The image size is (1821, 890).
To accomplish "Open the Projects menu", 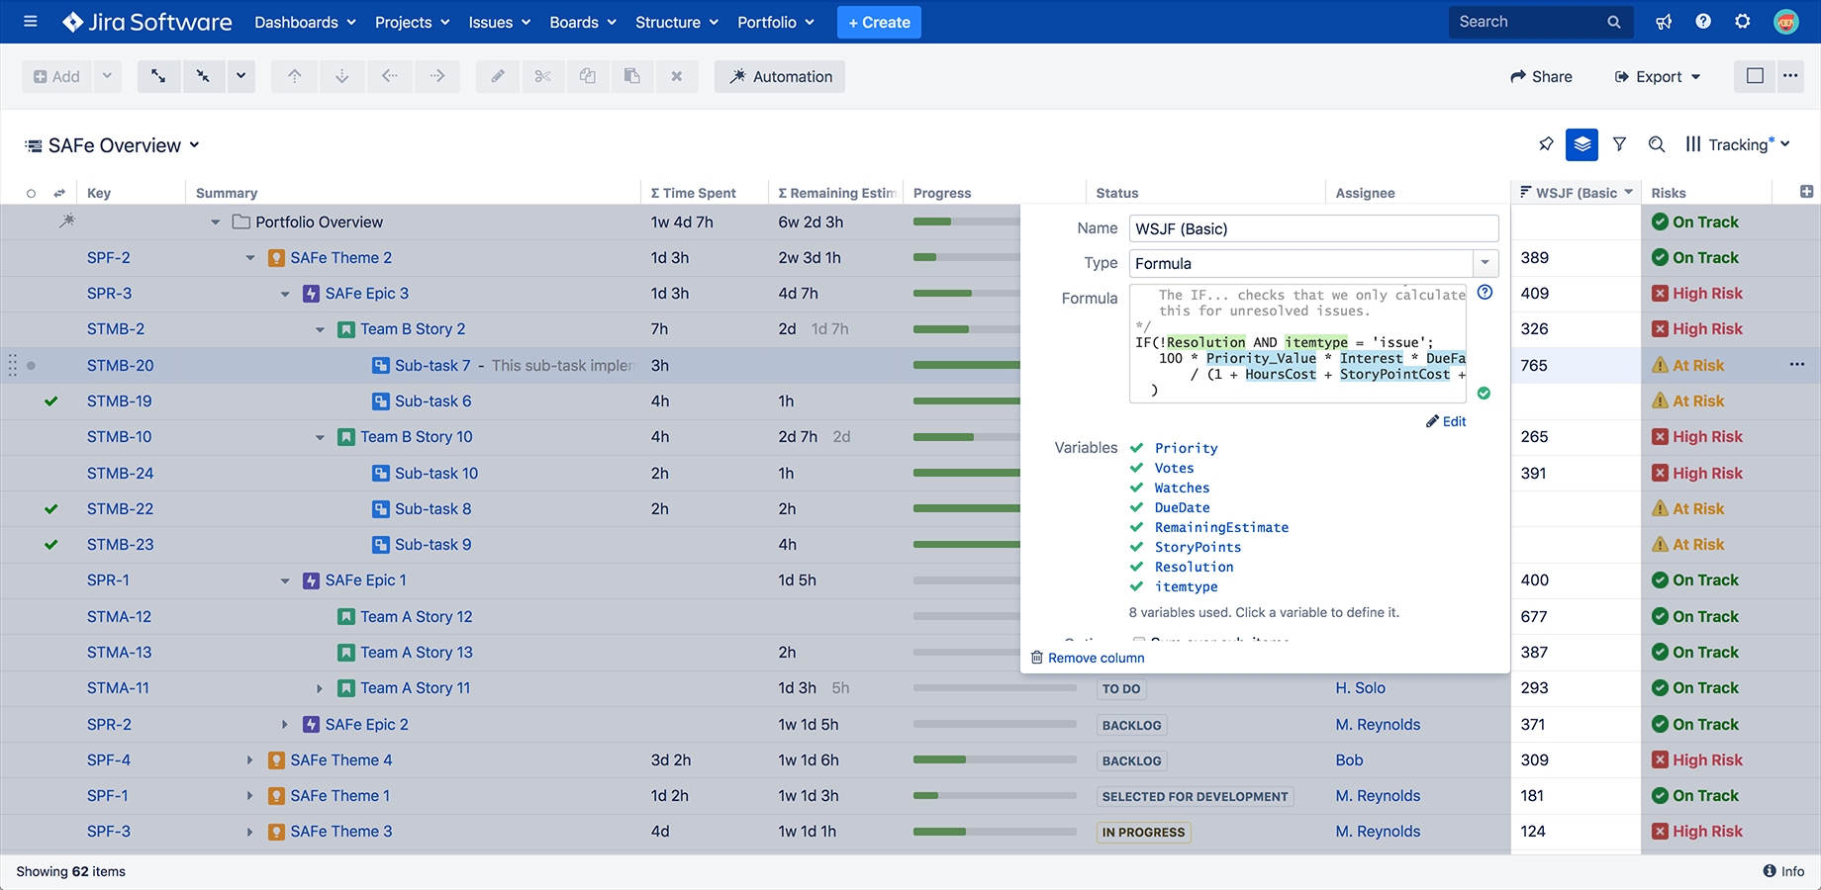I will click(x=413, y=22).
